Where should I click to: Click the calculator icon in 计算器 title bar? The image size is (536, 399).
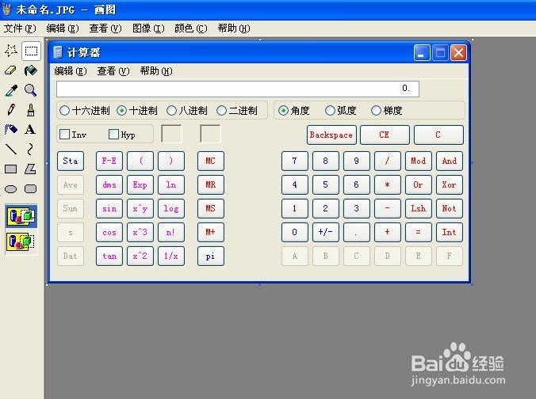(x=58, y=52)
